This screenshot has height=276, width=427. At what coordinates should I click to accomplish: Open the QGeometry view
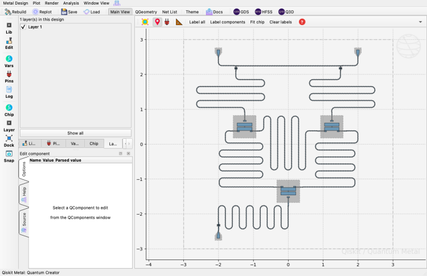(x=146, y=12)
